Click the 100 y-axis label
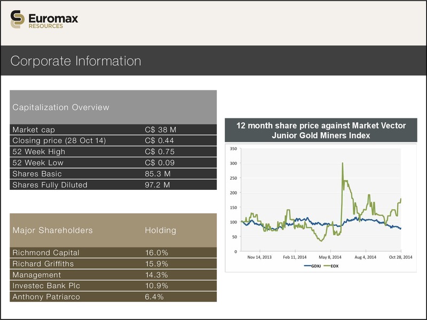The image size is (427, 320). 233,222
